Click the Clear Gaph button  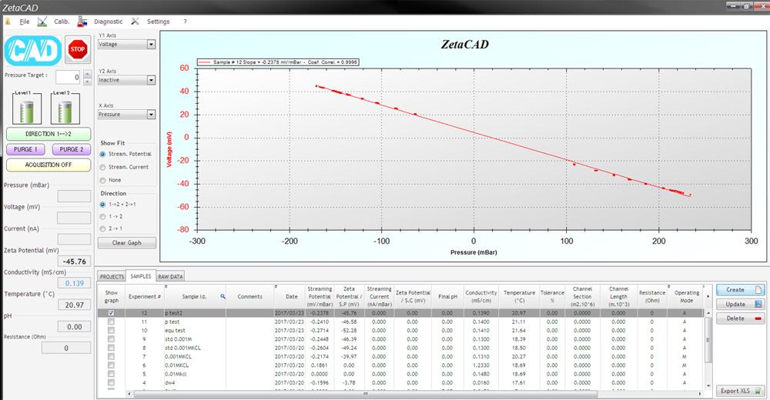pos(127,242)
